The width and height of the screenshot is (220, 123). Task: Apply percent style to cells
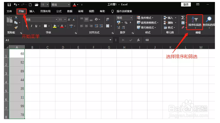tap(126, 23)
